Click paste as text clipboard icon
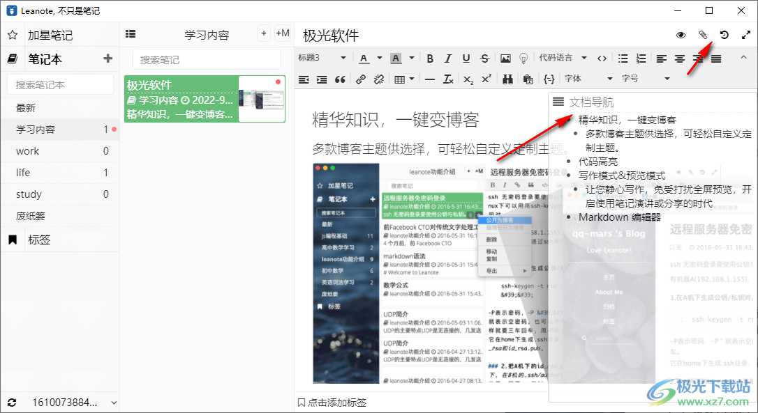Screen dimensions: 758x413 coord(528,79)
